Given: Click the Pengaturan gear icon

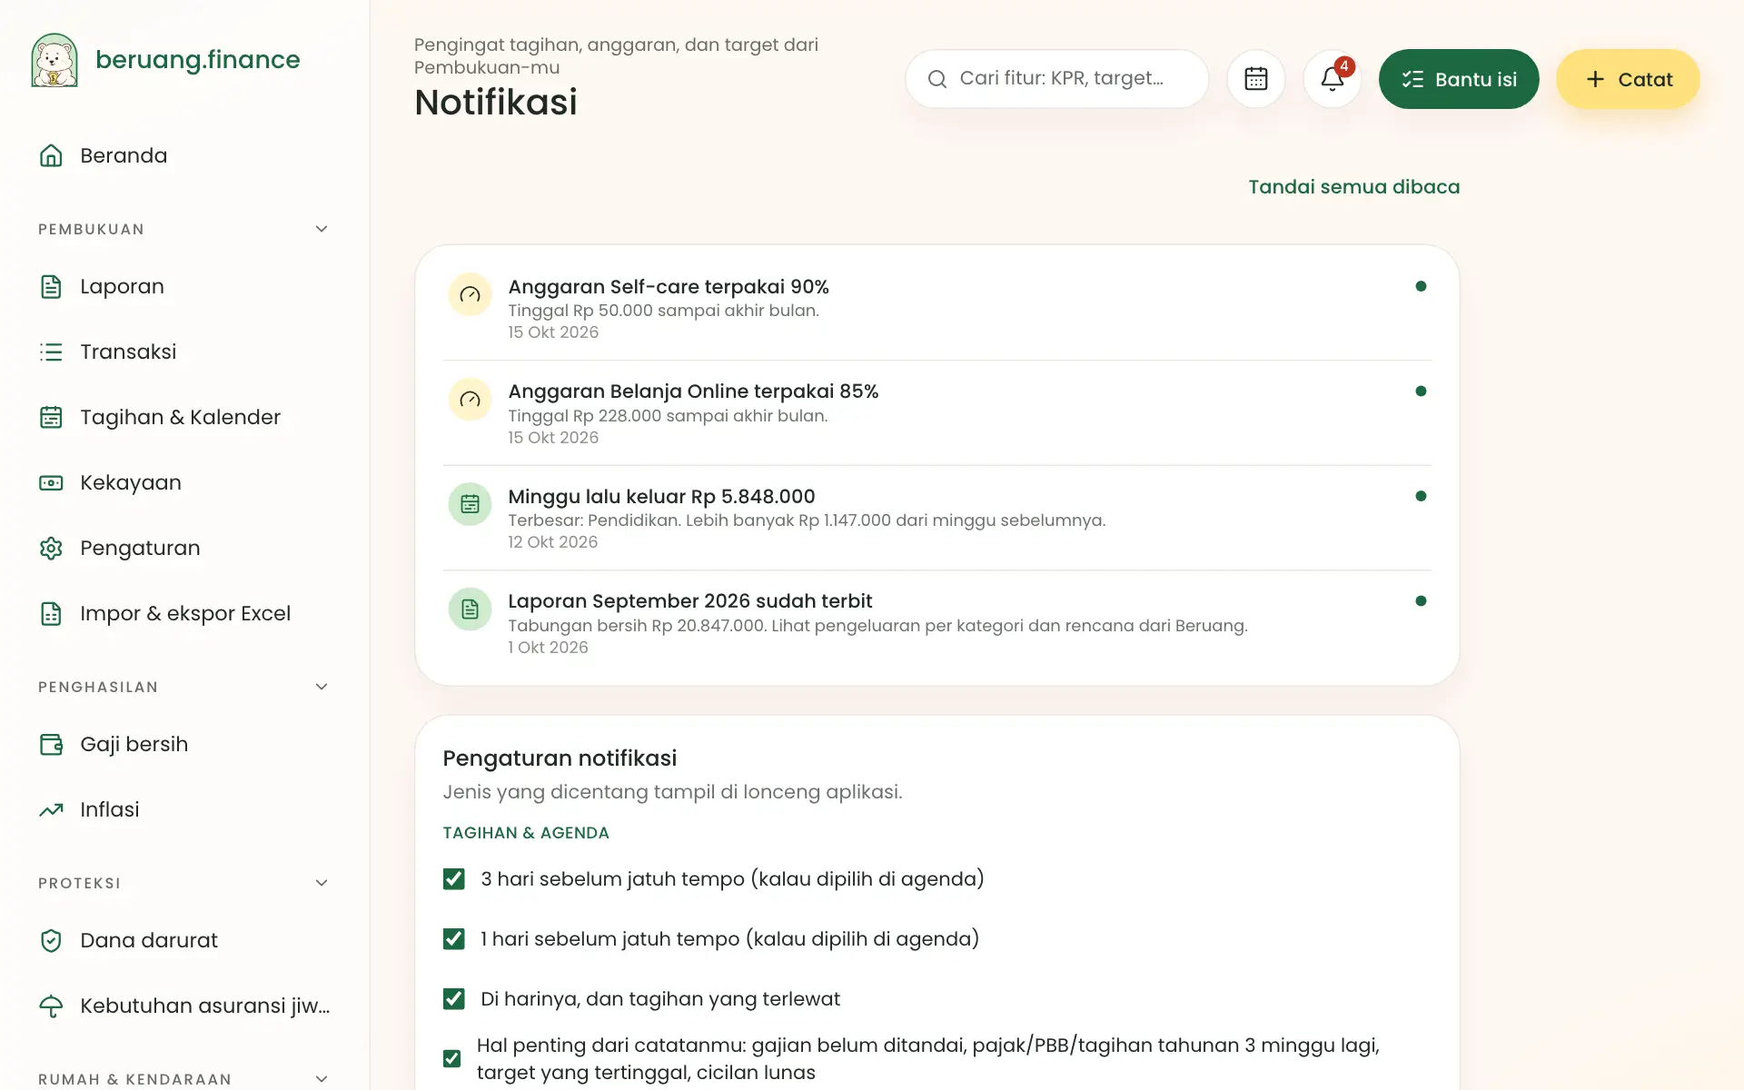Looking at the screenshot, I should coord(51,548).
